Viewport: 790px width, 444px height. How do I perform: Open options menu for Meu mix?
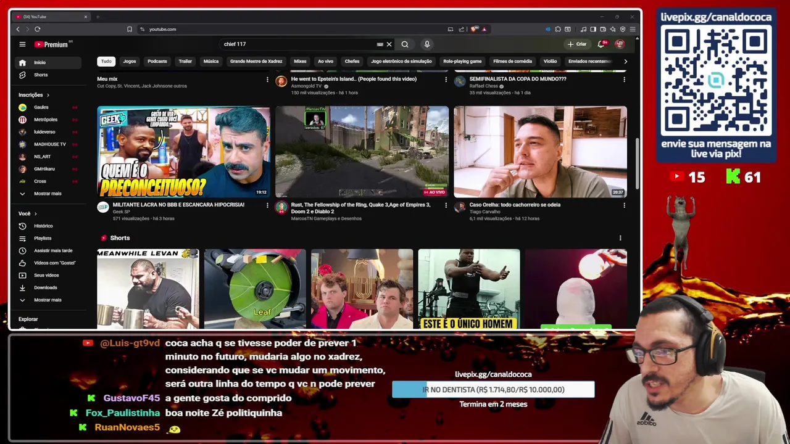267,80
